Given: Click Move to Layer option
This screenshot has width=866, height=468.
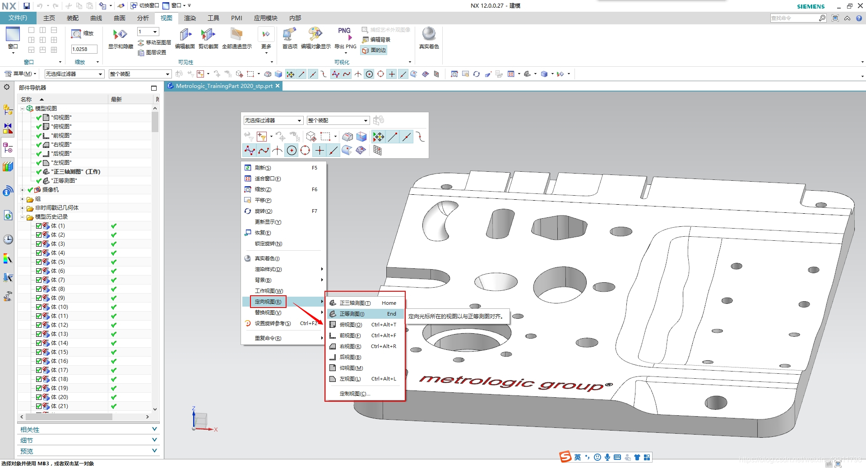Looking at the screenshot, I should pyautogui.click(x=154, y=42).
